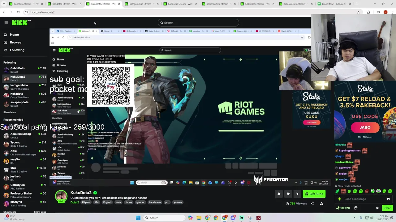Follow channel with the heart icon
Image resolution: width=396 pixels, height=222 pixels.
288,194
